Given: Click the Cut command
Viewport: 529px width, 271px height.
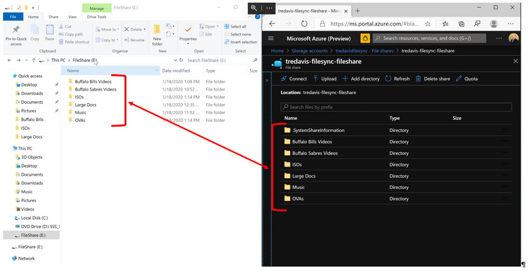Looking at the screenshot, I should pyautogui.click(x=65, y=26).
